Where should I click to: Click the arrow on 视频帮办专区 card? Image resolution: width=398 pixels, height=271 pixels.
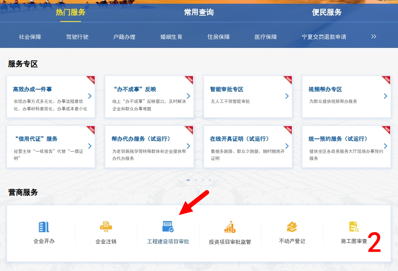[x=385, y=96]
